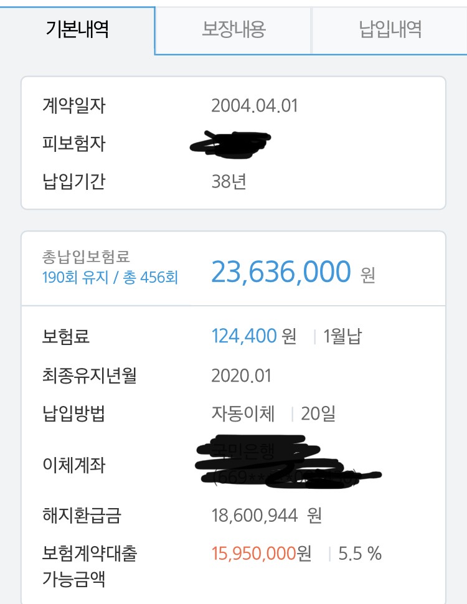Click the 124,400 원 premium amount

[x=253, y=336]
